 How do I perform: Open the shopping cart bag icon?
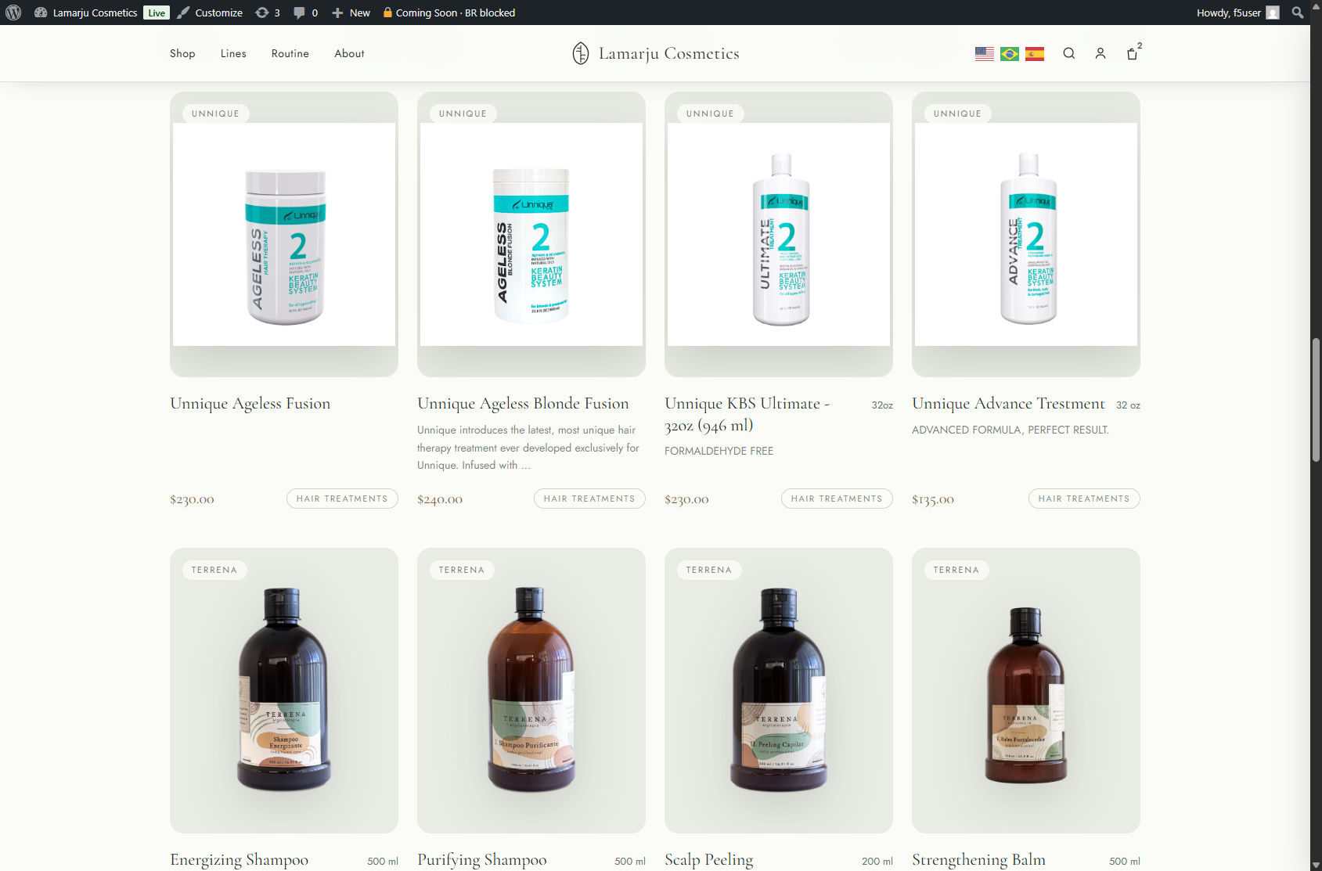[1133, 53]
